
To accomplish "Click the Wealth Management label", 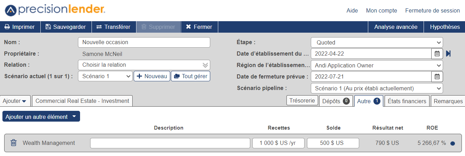I will pyautogui.click(x=49, y=143).
